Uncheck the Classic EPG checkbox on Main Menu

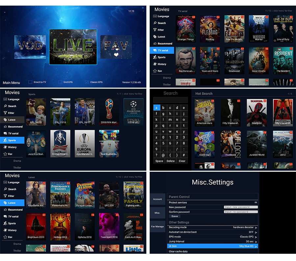pyautogui.click(x=87, y=82)
